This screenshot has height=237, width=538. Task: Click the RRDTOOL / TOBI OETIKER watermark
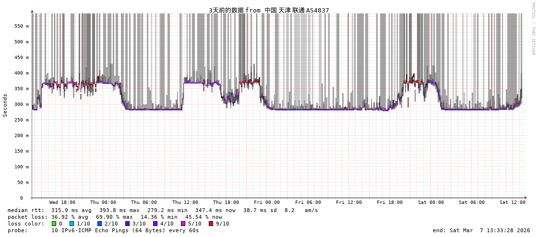point(533,29)
